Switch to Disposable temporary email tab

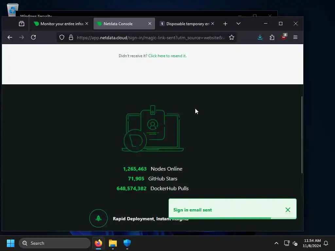(x=187, y=24)
